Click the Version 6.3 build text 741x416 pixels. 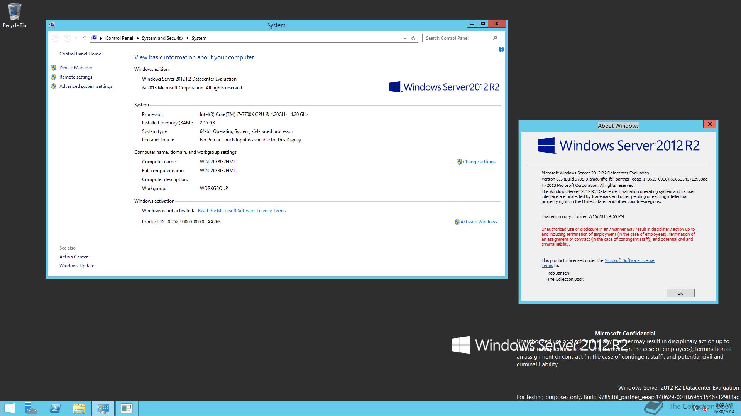(624, 179)
